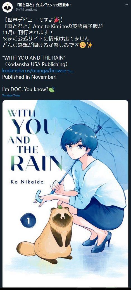Click the "Published in November!" text line
Viewport: 131px width, 290px height.
click(29, 77)
